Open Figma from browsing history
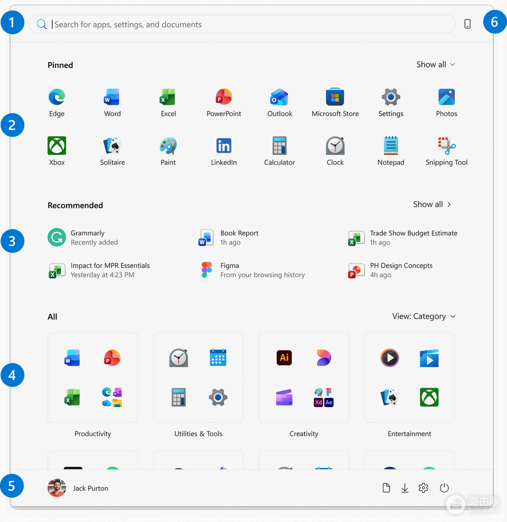 coord(252,270)
